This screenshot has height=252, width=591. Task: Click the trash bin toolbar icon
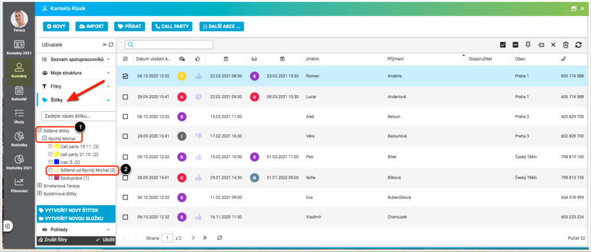pos(566,45)
